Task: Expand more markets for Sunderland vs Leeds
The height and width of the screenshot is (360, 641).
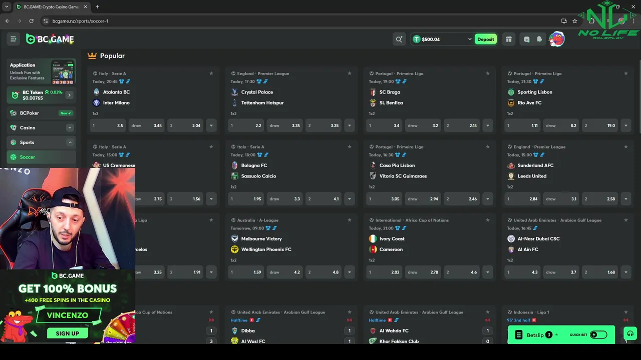Action: click(x=626, y=199)
